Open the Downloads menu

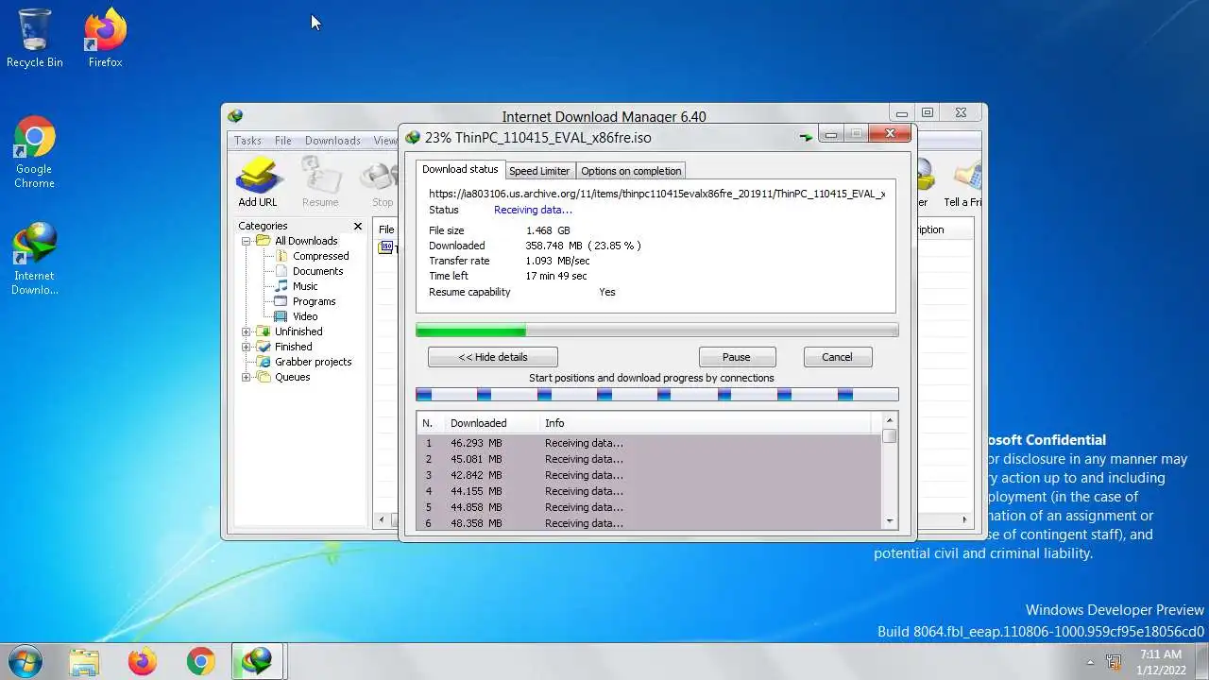332,141
